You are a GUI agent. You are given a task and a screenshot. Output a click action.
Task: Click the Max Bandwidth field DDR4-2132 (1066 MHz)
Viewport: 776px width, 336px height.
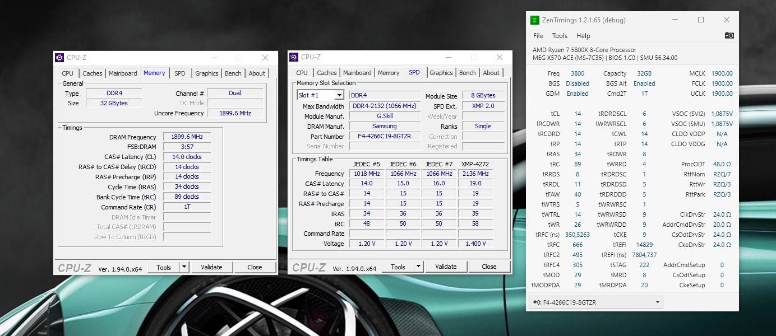tap(385, 106)
